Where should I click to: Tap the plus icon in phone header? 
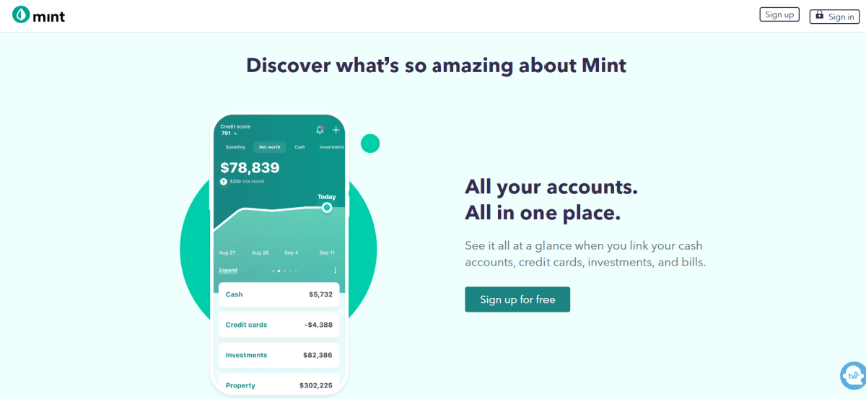click(x=336, y=130)
